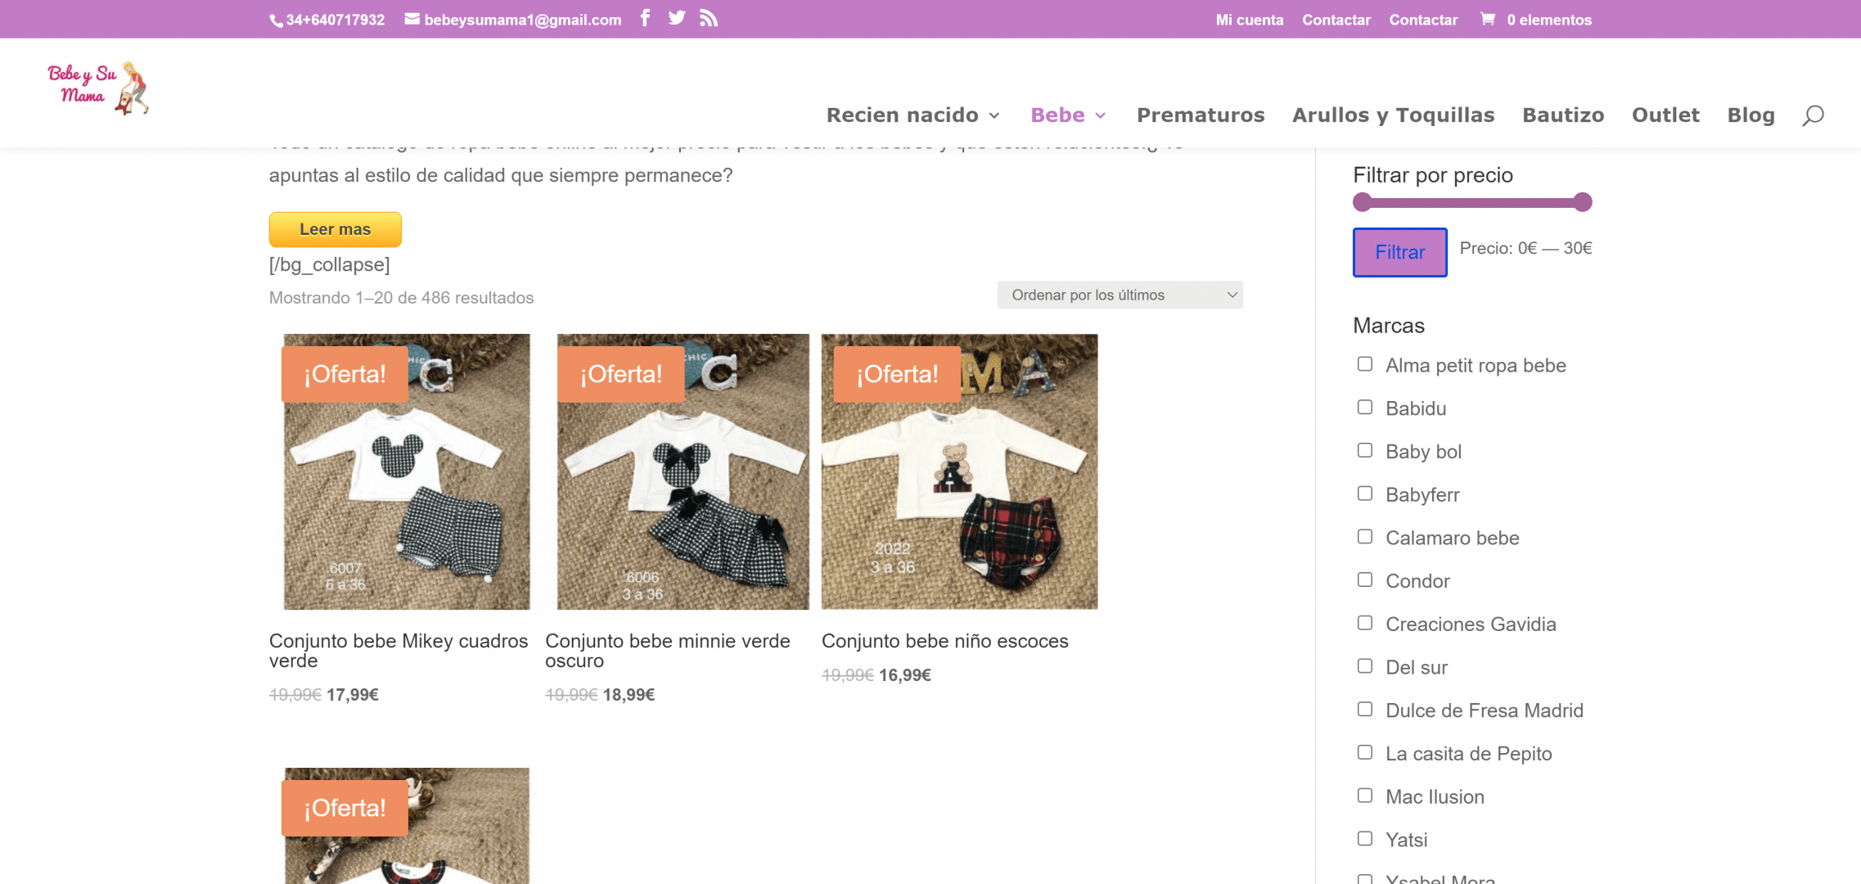Open the Twitter icon in top bar

pyautogui.click(x=676, y=18)
